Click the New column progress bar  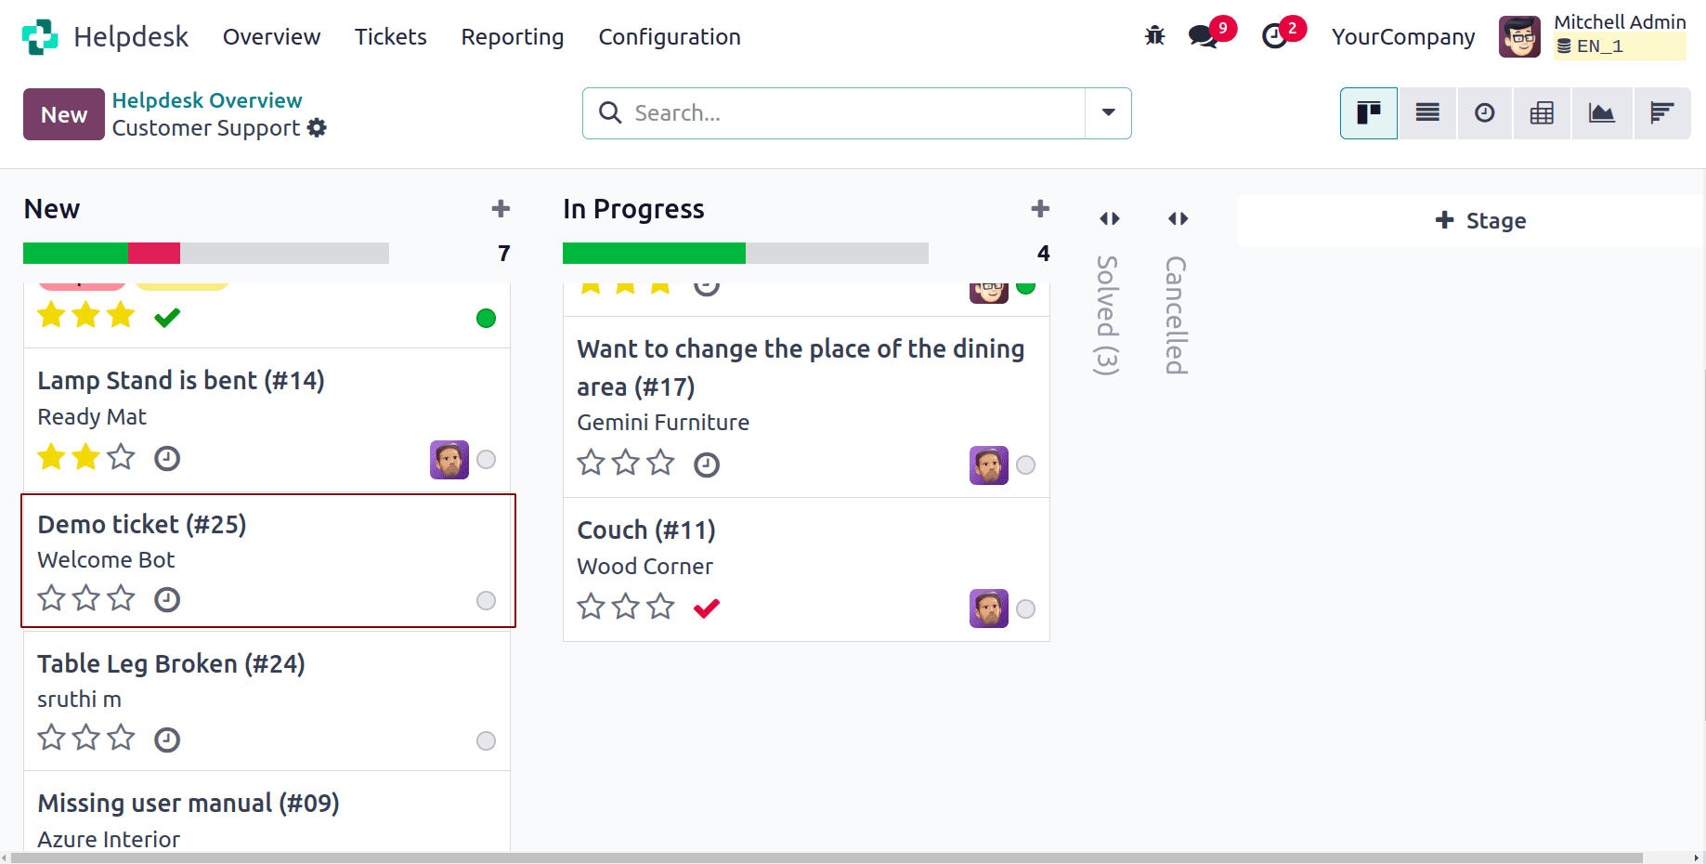pyautogui.click(x=205, y=252)
